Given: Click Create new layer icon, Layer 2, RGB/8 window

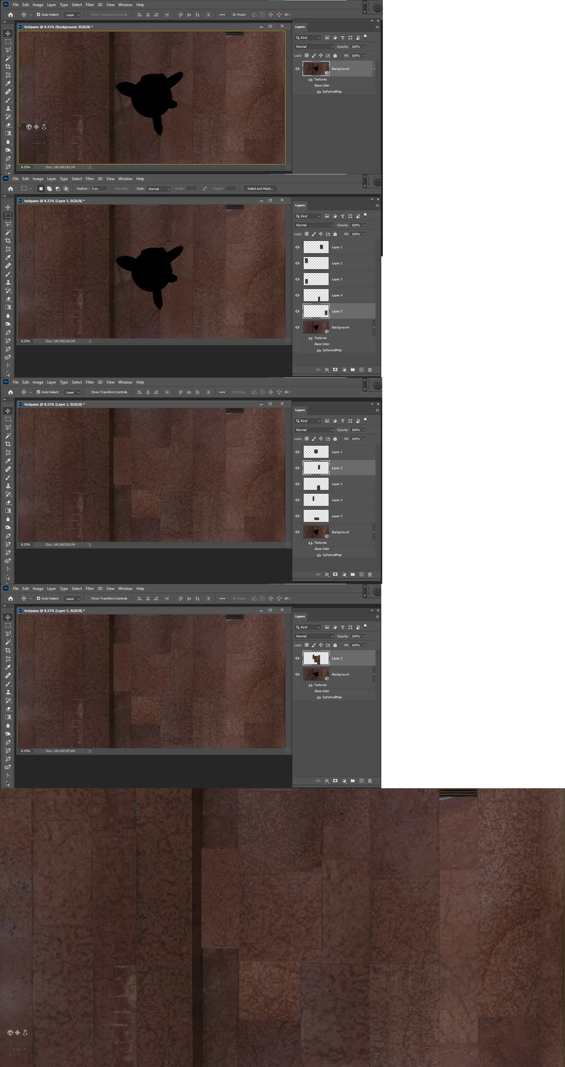Looking at the screenshot, I should click(x=361, y=574).
